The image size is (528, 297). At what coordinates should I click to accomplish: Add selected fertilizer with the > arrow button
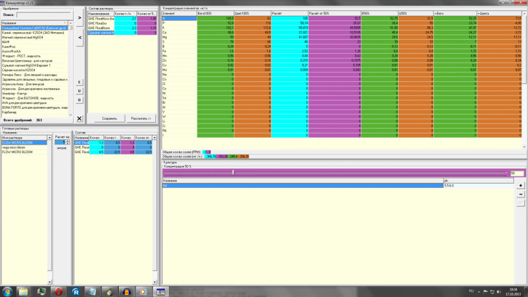[80, 18]
